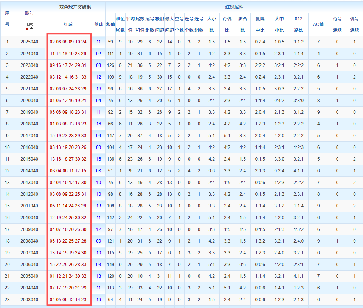Click issue number 2009040

(x=29, y=229)
